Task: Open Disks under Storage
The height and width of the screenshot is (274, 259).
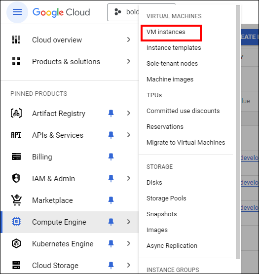Action: point(154,183)
